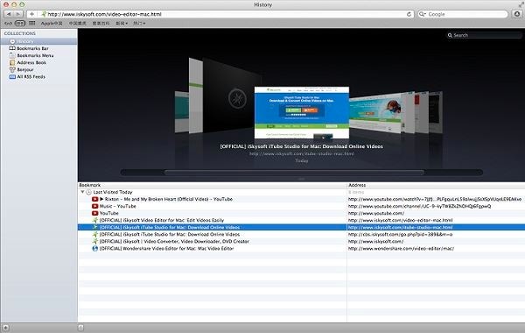The width and height of the screenshot is (525, 333).
Task: Click the history Search field in Cover Flow
Action: 484,35
